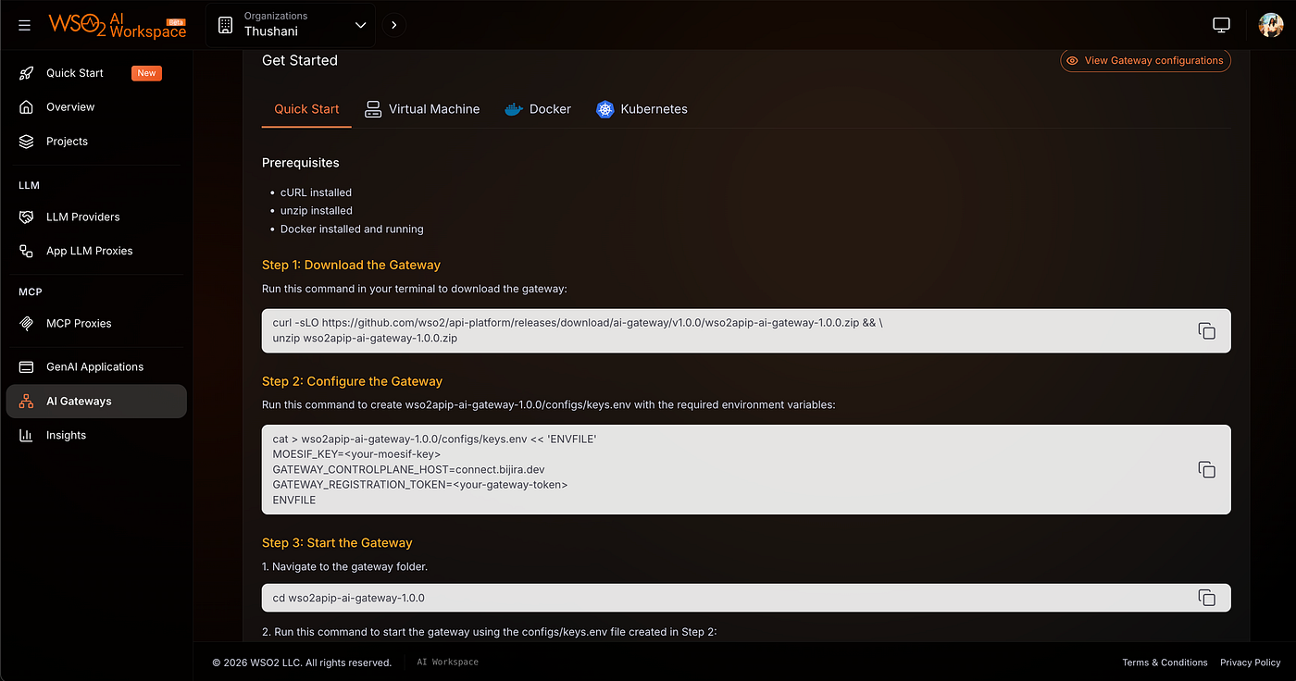Screen dimensions: 1296x681
Task: Click the AI Workspace footer label
Action: click(448, 662)
